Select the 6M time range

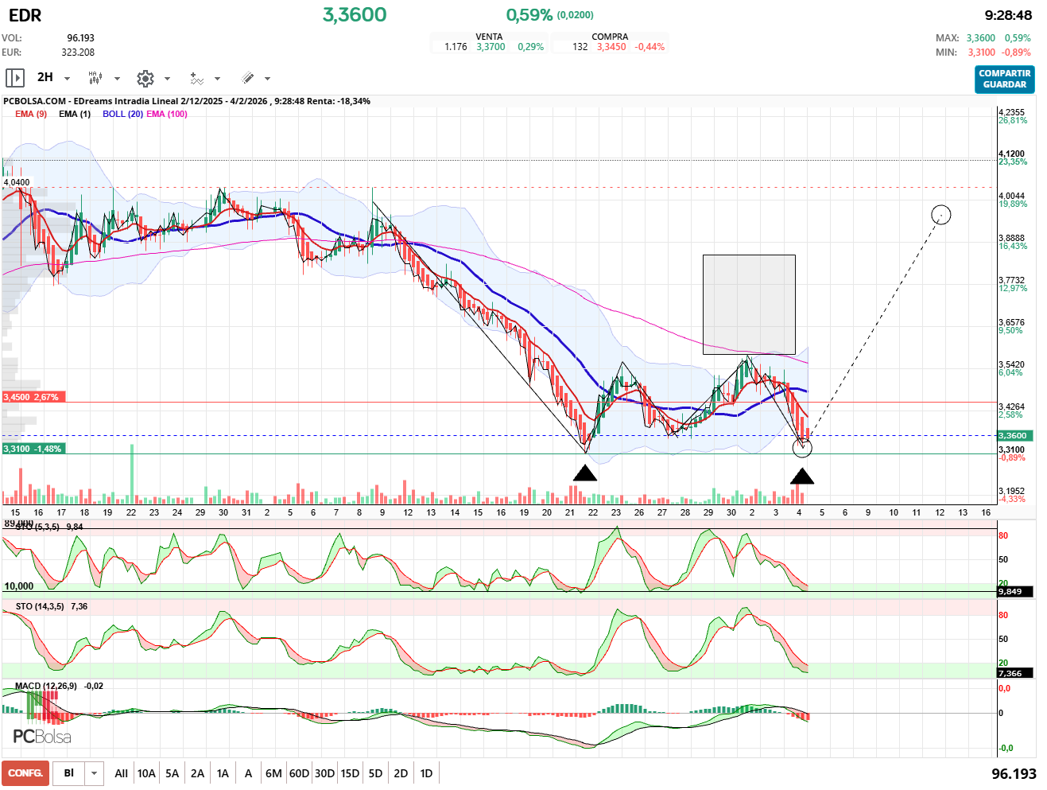coord(273,773)
